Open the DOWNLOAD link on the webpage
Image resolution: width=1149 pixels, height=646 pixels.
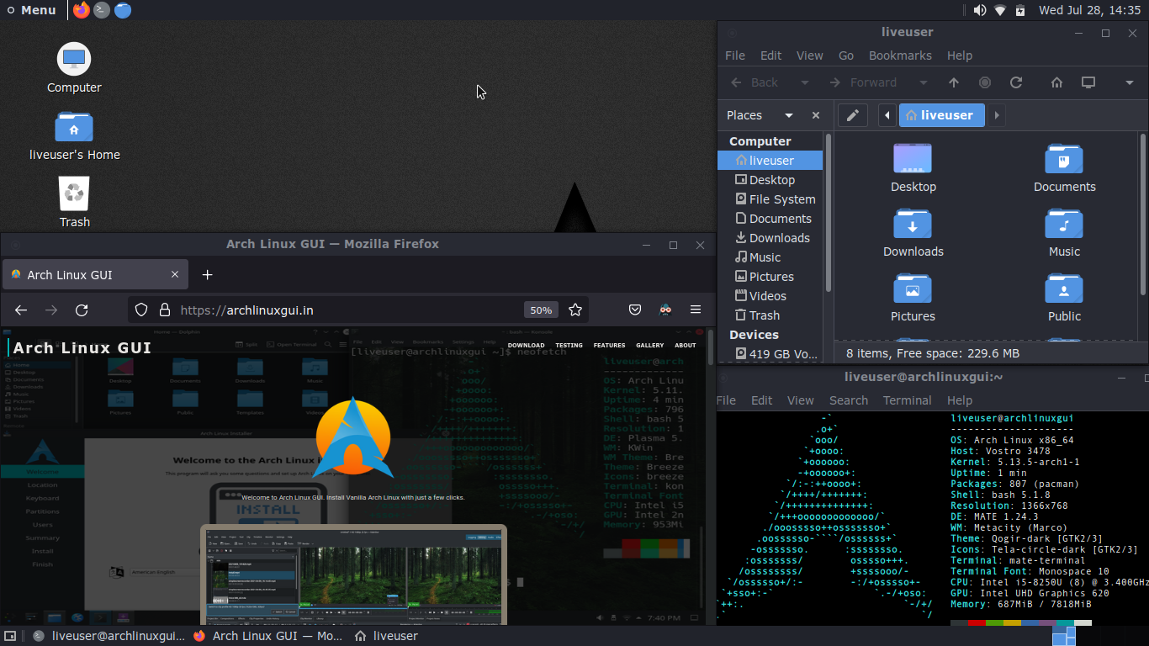[526, 346]
